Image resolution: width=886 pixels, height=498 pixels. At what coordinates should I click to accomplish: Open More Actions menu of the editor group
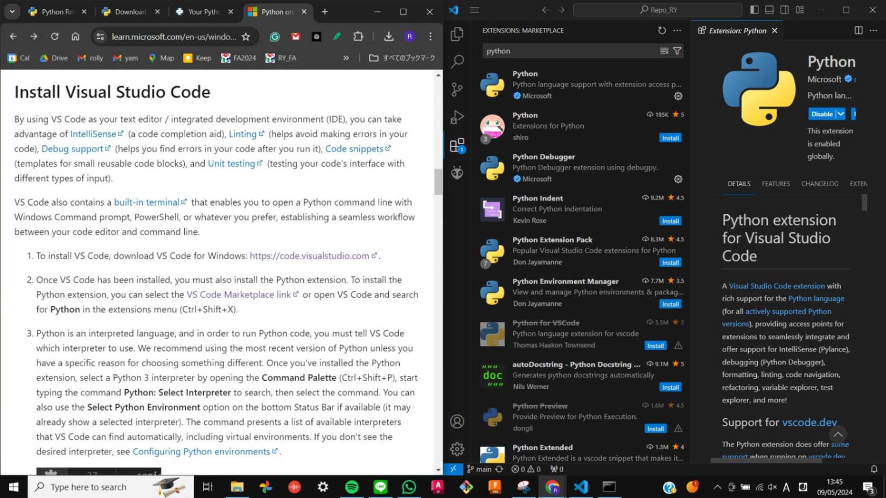[873, 31]
